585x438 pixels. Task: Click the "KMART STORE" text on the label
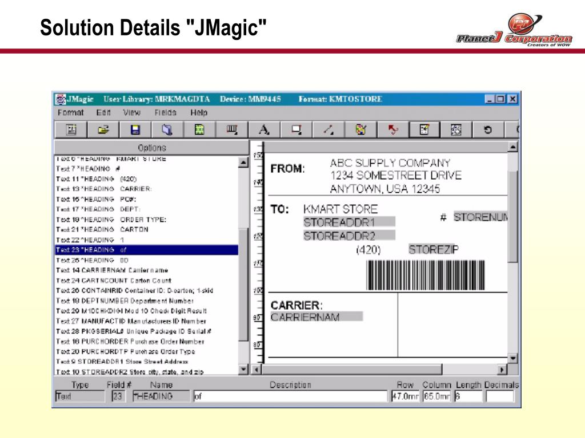pyautogui.click(x=340, y=209)
